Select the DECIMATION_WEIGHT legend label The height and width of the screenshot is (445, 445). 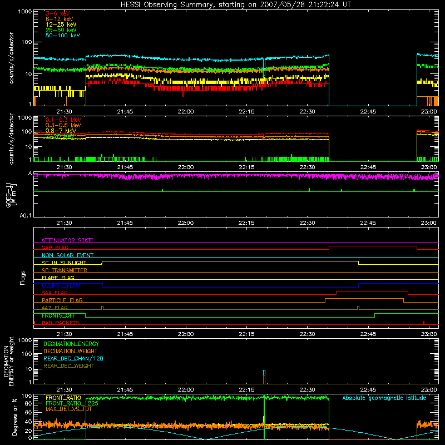71,352
